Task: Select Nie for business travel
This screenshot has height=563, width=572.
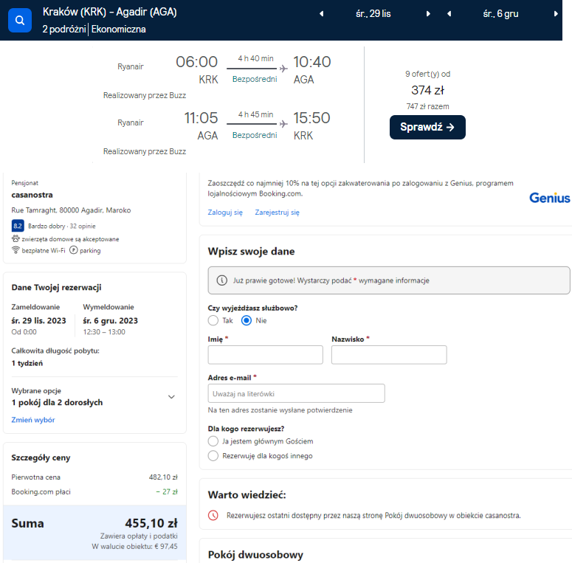Action: pos(247,320)
